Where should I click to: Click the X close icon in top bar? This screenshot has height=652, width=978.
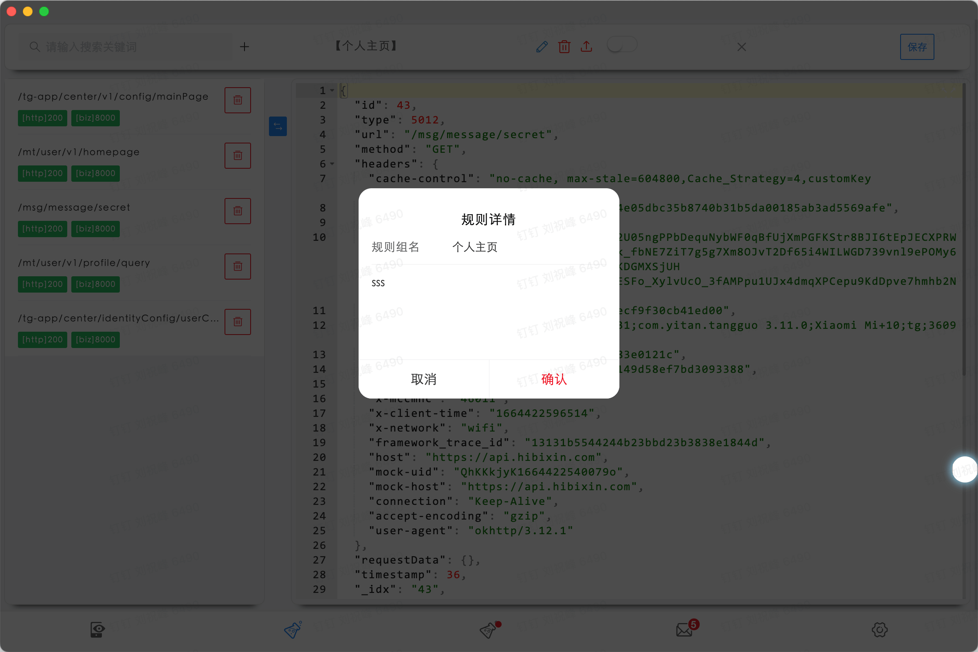pyautogui.click(x=741, y=46)
